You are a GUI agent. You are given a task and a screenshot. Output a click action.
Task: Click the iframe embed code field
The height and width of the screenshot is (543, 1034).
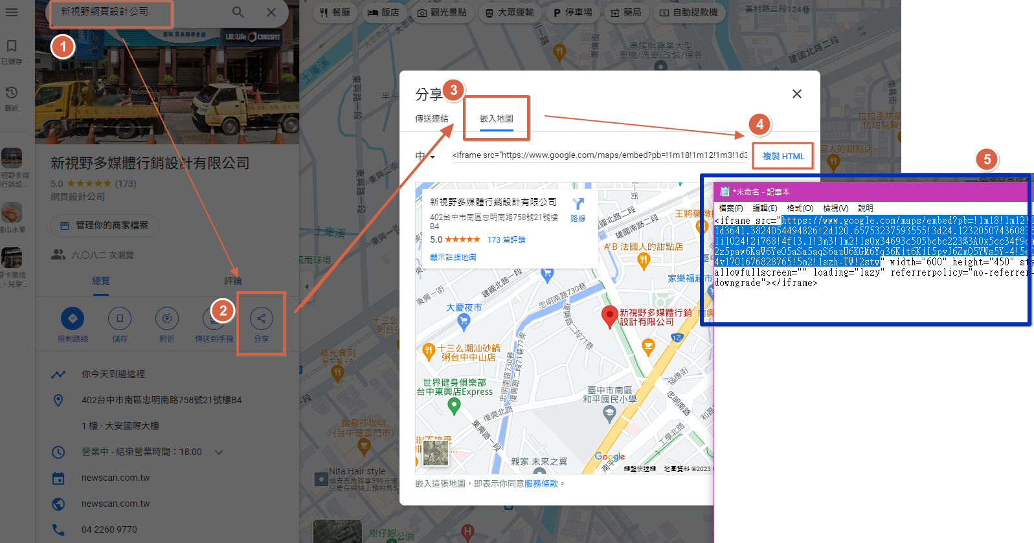point(599,155)
